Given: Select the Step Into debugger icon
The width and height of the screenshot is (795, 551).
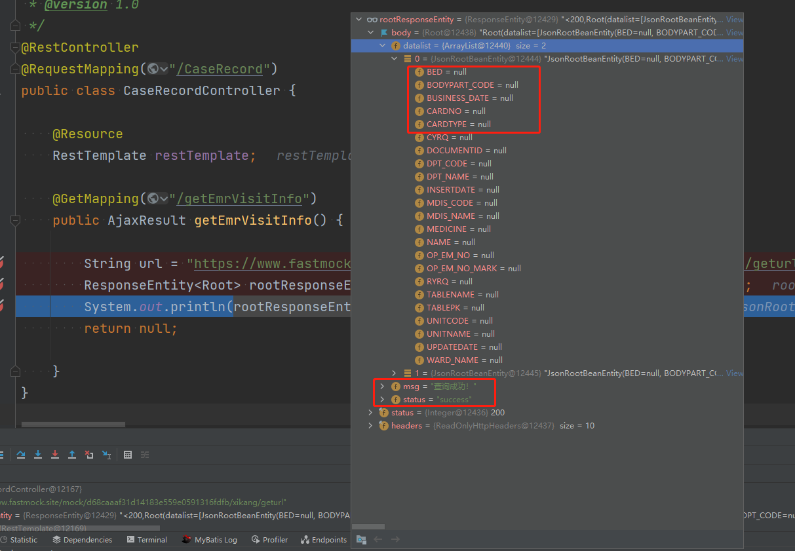Looking at the screenshot, I should coord(37,455).
